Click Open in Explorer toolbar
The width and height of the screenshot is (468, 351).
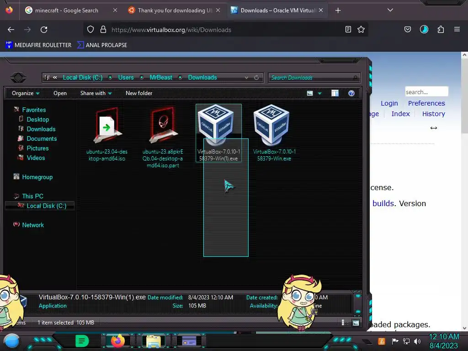[x=60, y=93]
